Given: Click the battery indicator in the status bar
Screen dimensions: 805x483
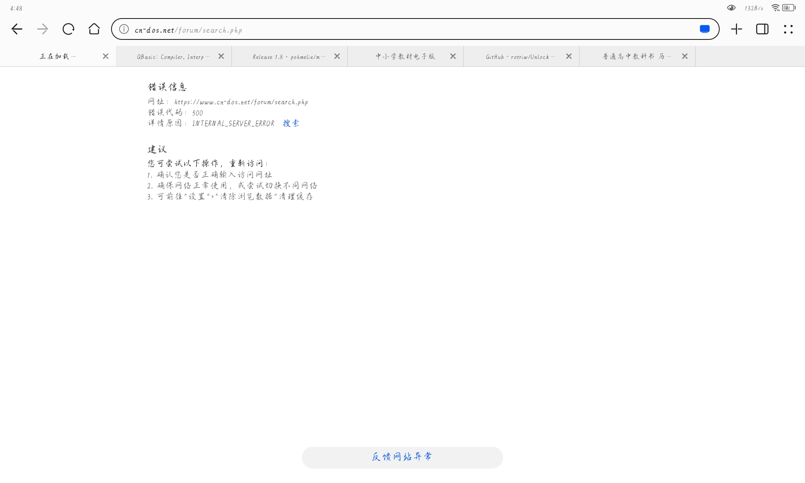Looking at the screenshot, I should (x=789, y=8).
